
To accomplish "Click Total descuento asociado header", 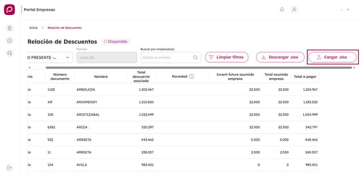I will [x=142, y=77].
